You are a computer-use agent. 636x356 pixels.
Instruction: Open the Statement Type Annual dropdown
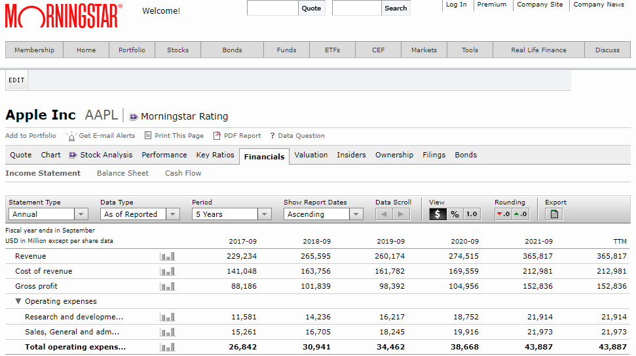point(48,214)
